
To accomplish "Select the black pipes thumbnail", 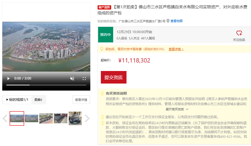I will (61, 118).
